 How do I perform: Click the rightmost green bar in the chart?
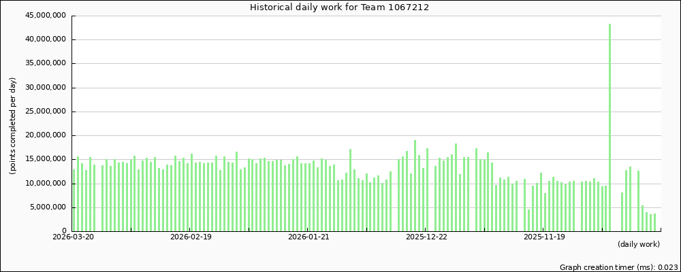pyautogui.click(x=654, y=222)
